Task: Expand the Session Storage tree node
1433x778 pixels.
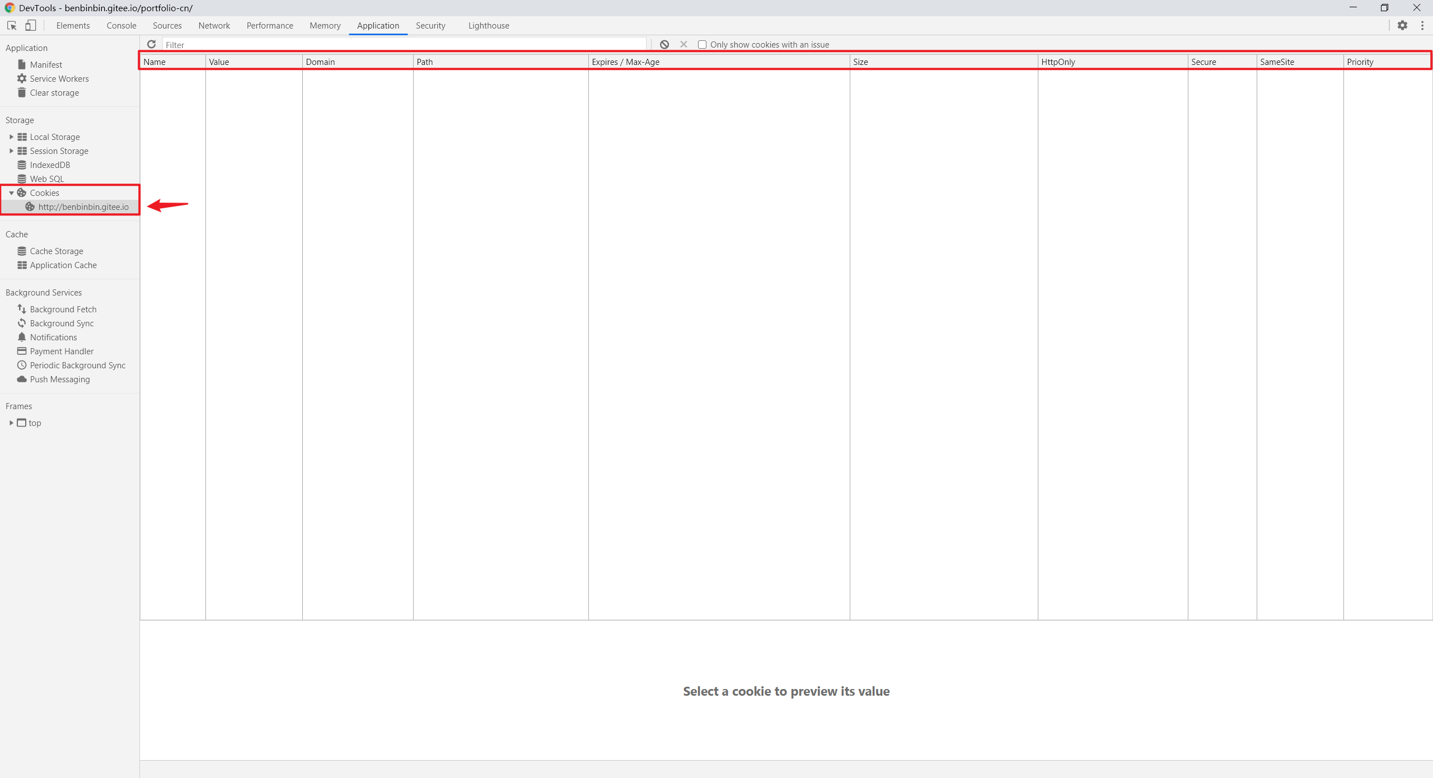Action: [x=11, y=151]
